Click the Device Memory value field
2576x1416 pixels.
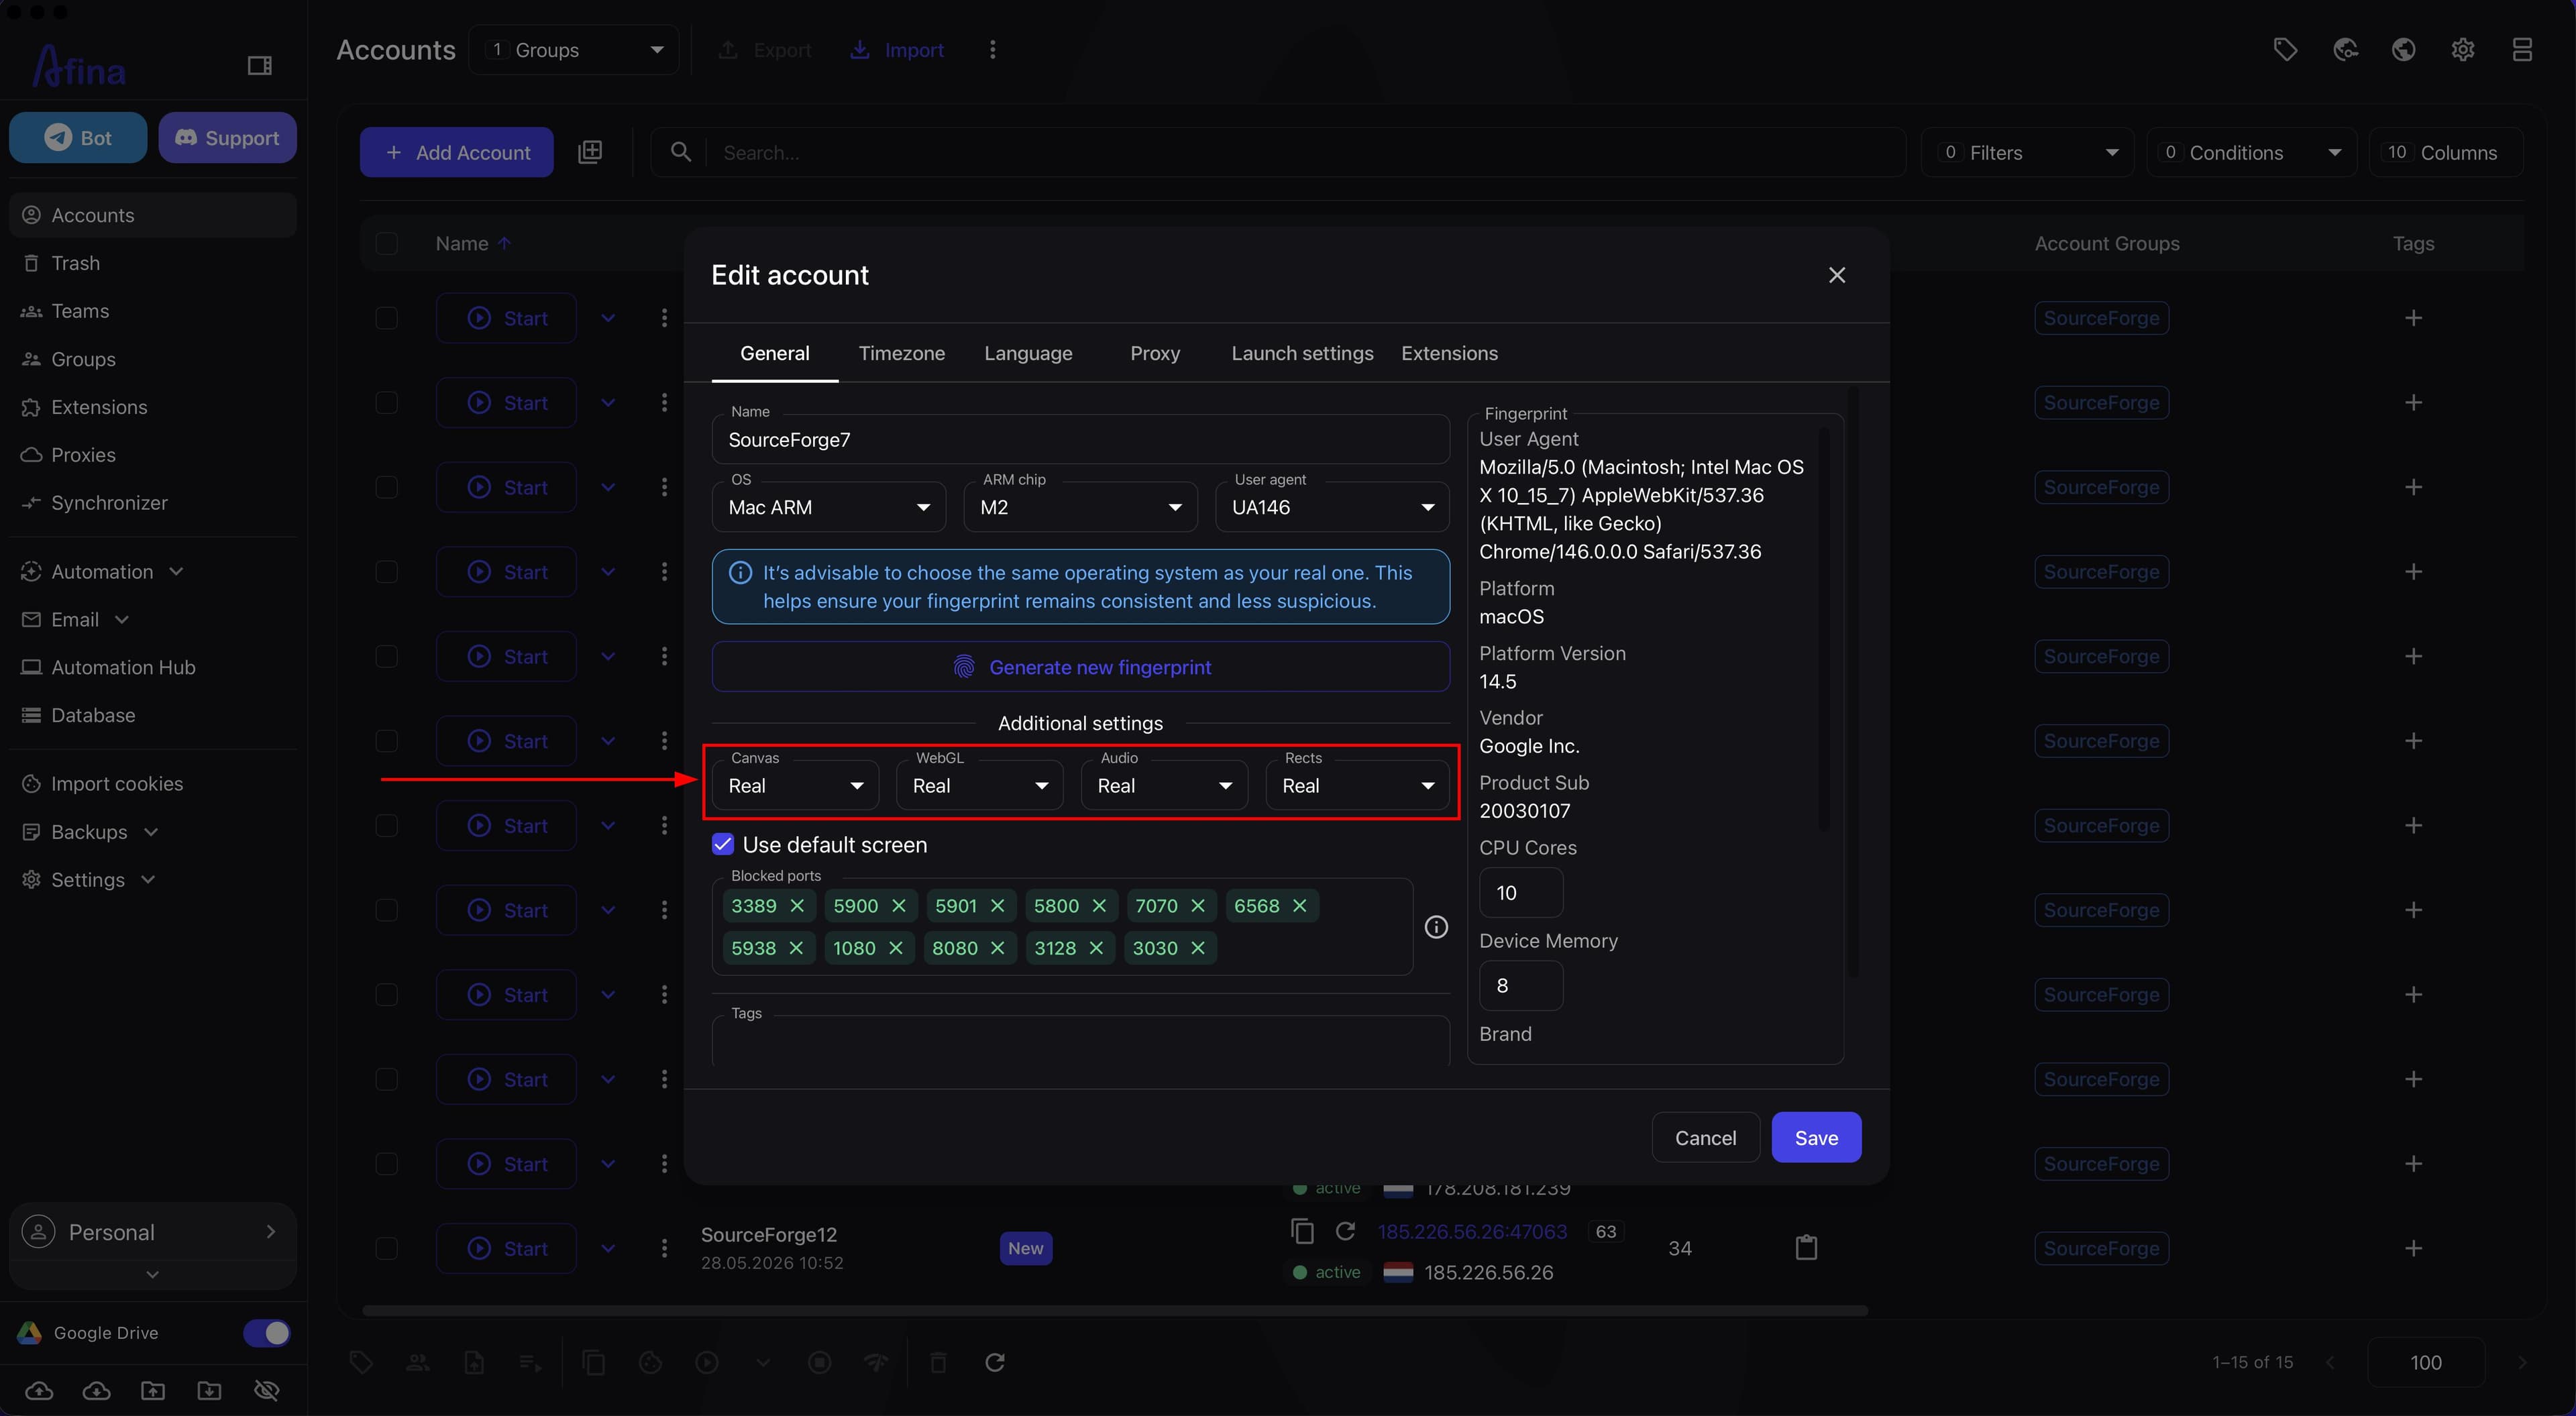pos(1521,985)
